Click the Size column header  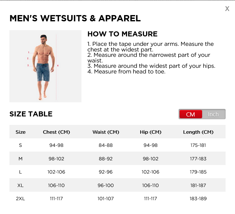pyautogui.click(x=21, y=132)
